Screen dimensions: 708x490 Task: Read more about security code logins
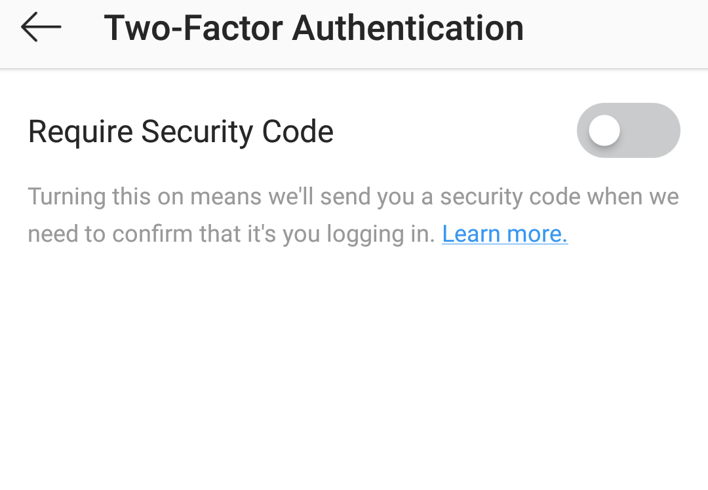505,234
